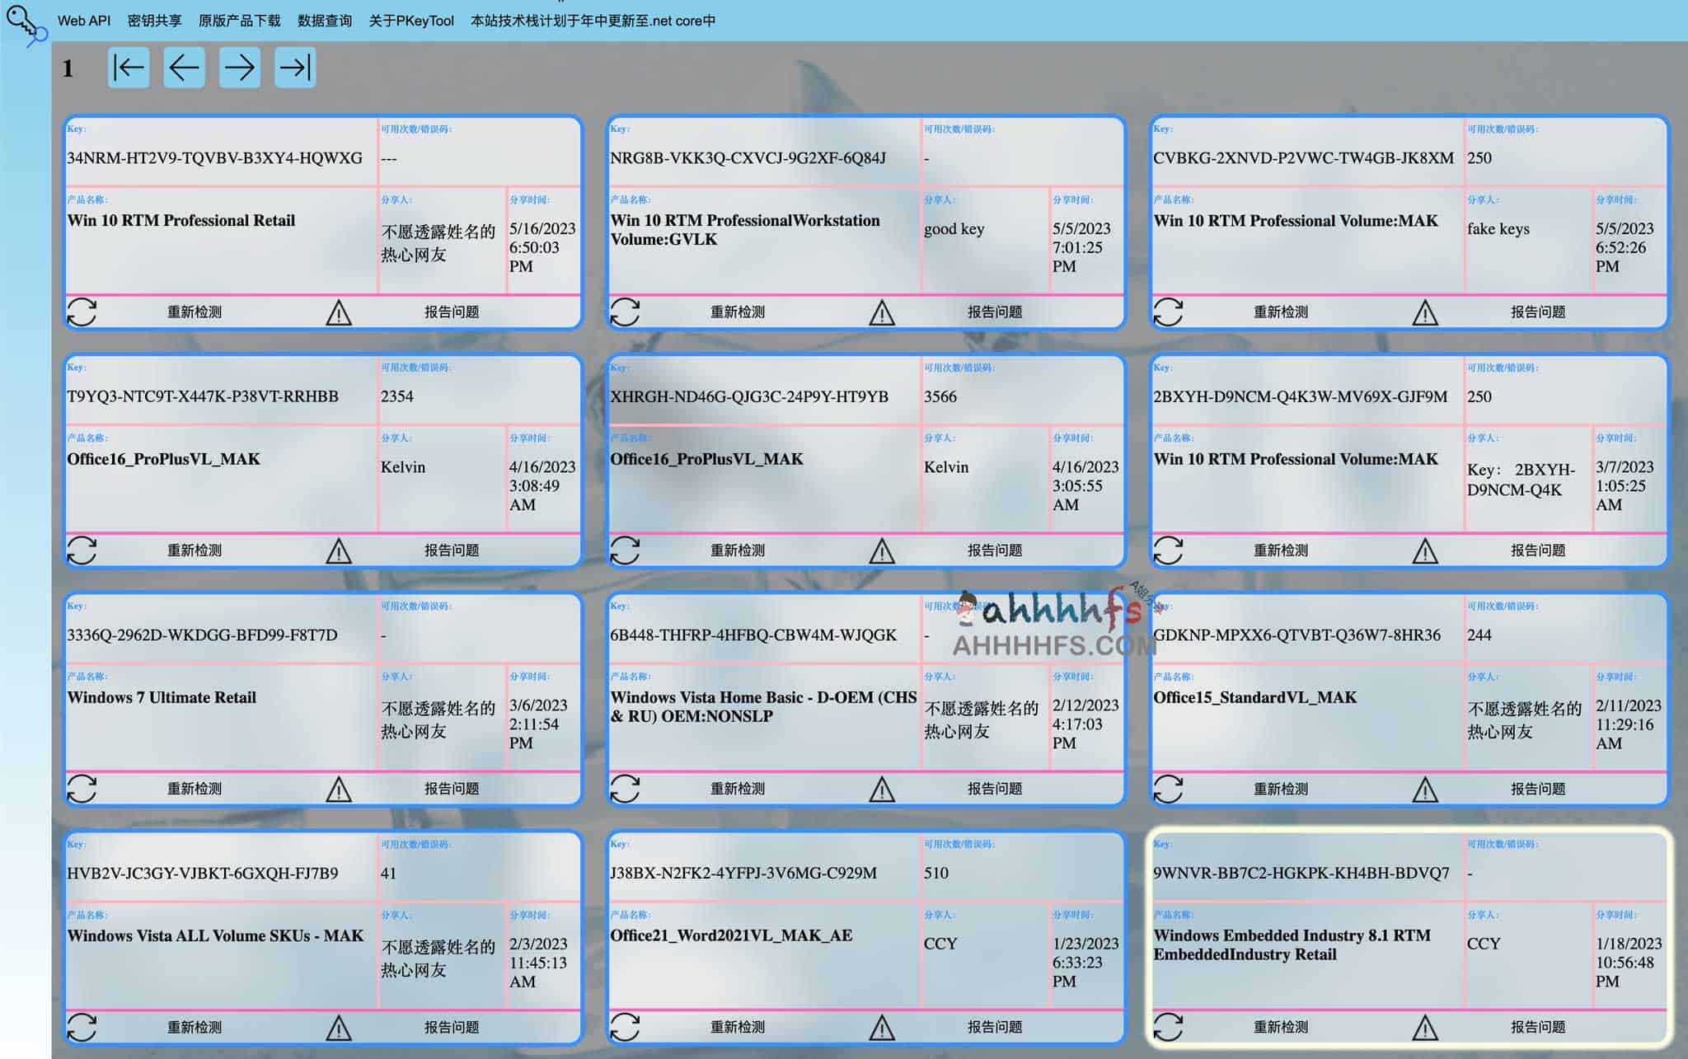Jump to the last page arrow icon
The height and width of the screenshot is (1059, 1688).
coord(293,68)
